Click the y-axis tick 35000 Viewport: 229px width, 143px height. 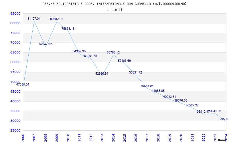(15, 111)
